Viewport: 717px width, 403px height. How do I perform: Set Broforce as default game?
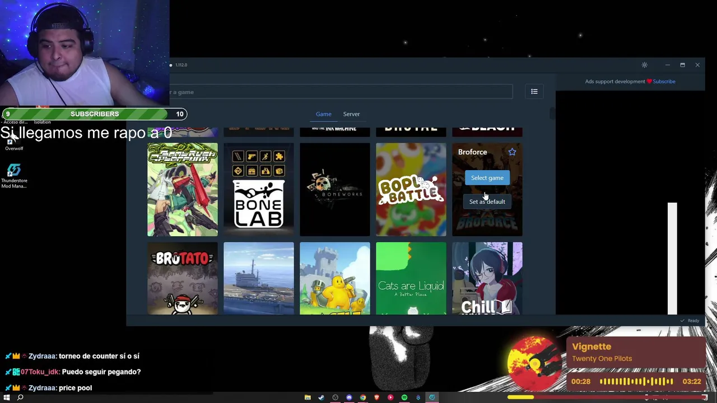487,201
